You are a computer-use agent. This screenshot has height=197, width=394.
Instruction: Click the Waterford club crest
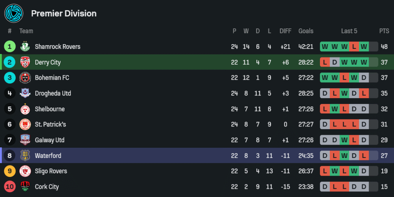pos(25,156)
